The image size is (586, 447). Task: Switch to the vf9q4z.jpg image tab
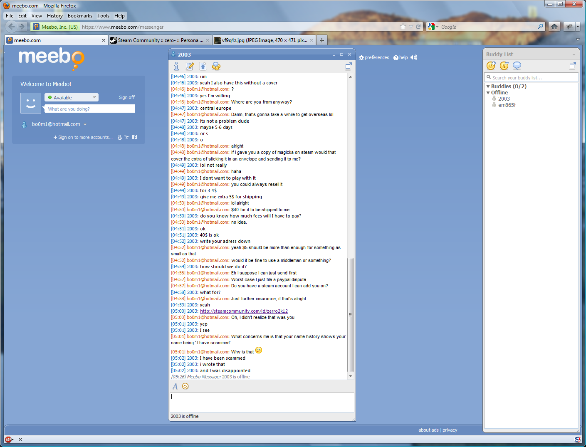pos(264,40)
